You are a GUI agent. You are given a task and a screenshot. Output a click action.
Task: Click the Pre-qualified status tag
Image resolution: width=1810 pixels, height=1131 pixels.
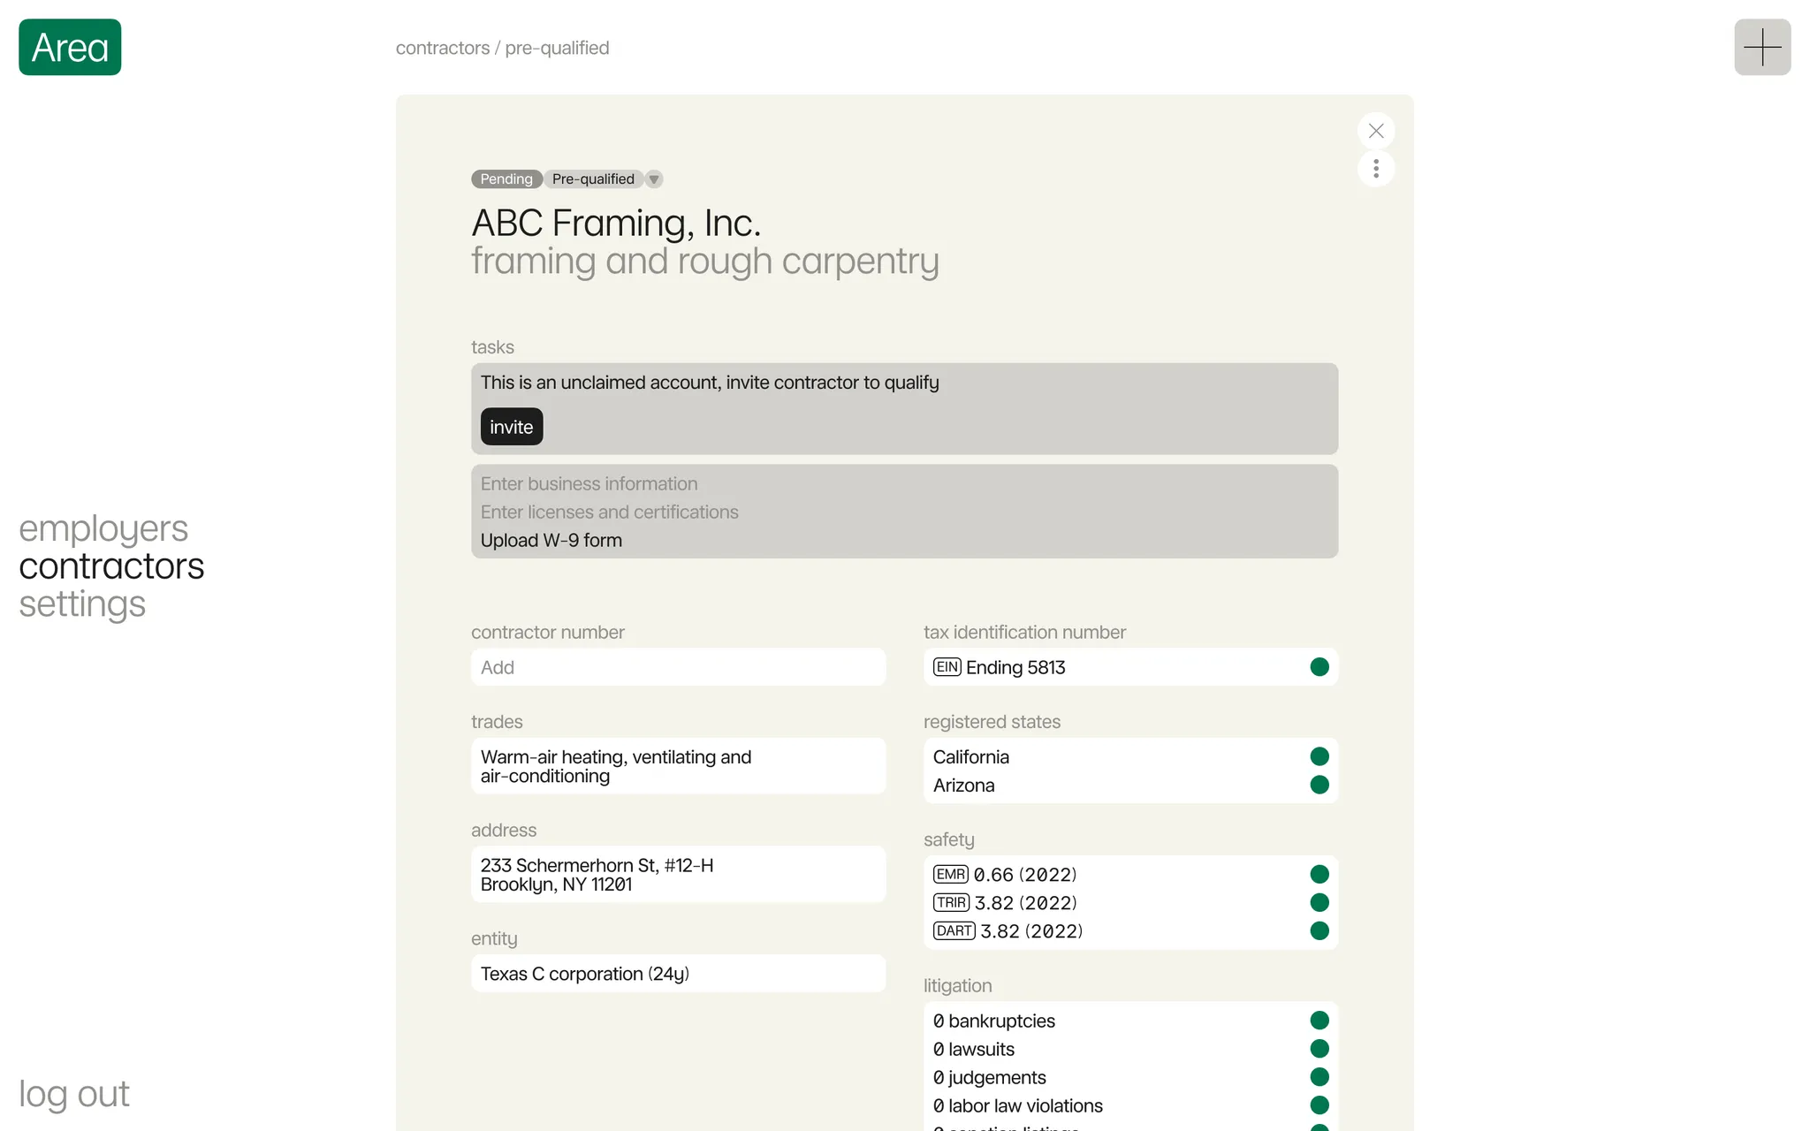click(593, 179)
